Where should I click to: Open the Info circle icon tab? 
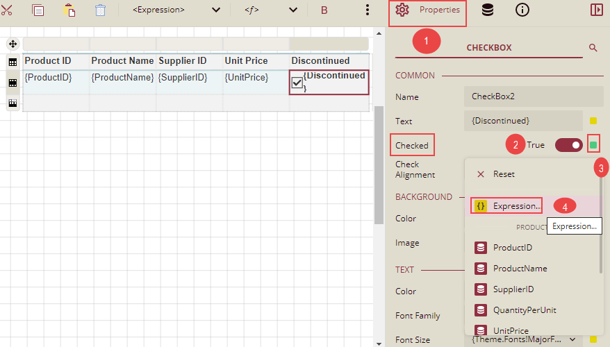coord(522,10)
